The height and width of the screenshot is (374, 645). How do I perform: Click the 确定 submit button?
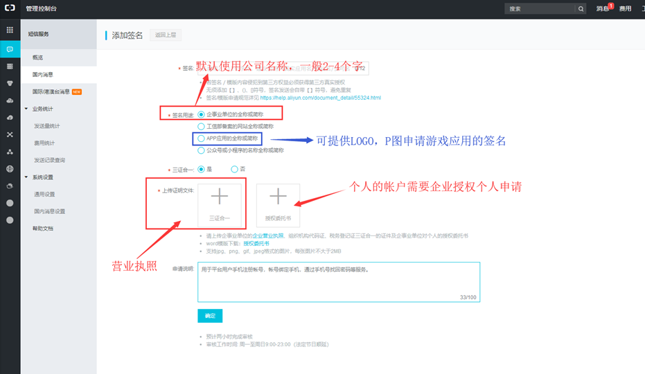(210, 316)
